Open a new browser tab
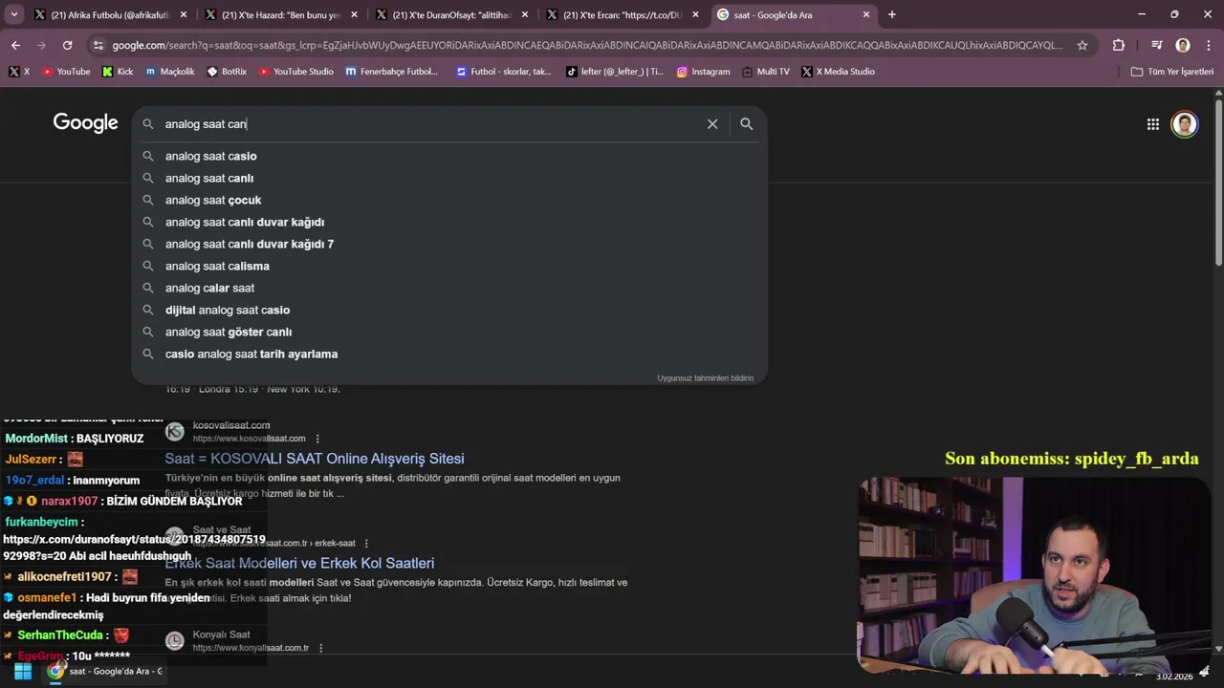The width and height of the screenshot is (1224, 688). click(x=892, y=15)
